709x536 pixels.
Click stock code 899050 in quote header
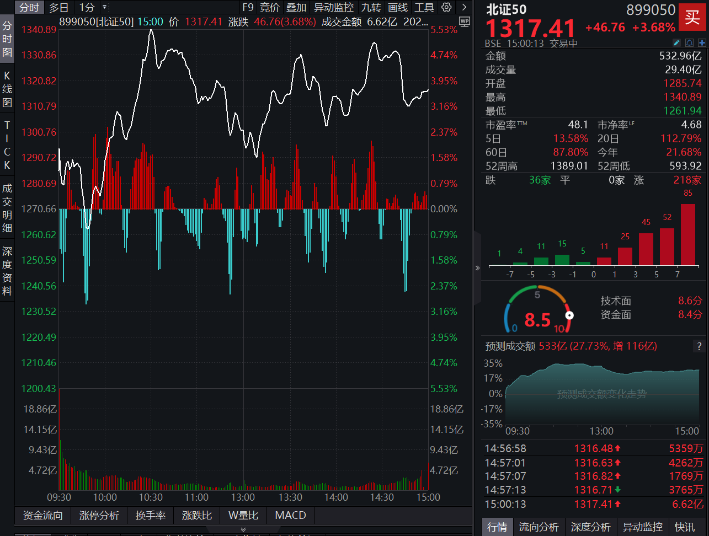651,10
